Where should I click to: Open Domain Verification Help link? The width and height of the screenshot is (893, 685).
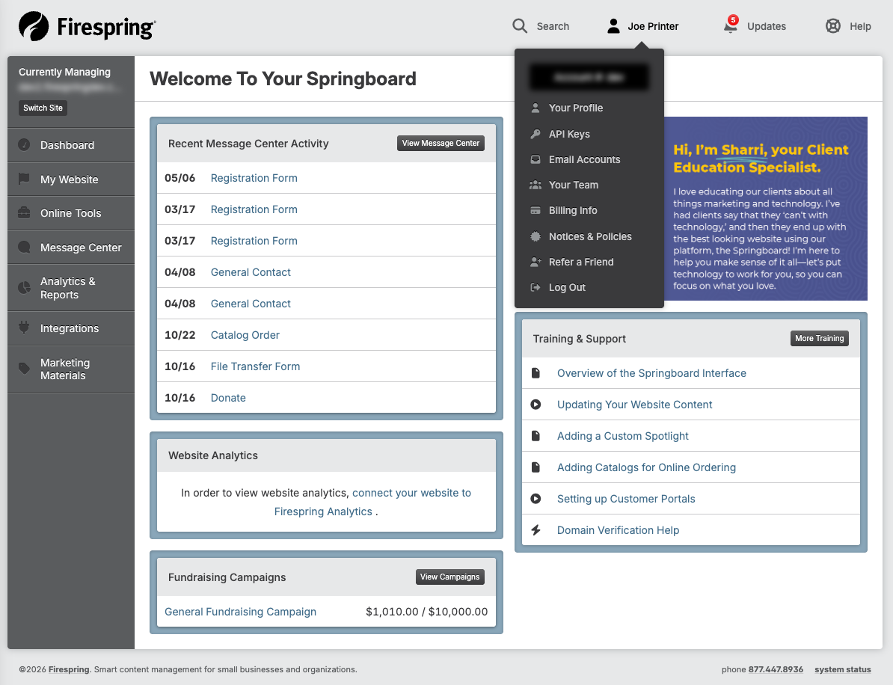point(618,530)
